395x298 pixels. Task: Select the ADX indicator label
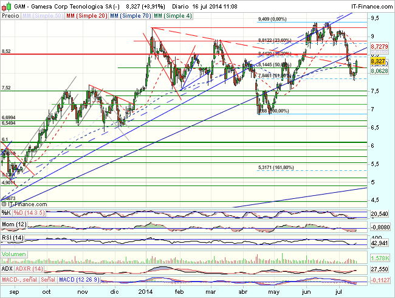(x=7, y=267)
